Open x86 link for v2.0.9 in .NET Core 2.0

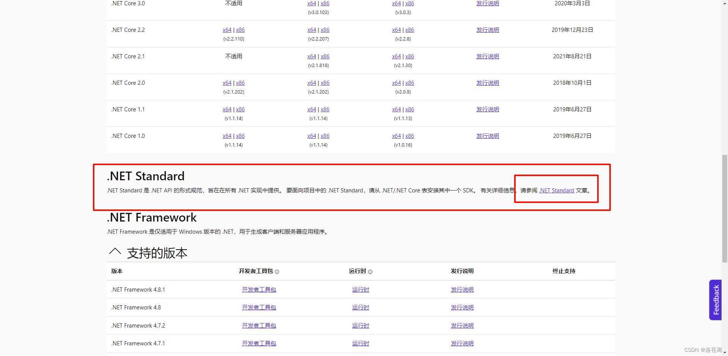click(x=409, y=83)
